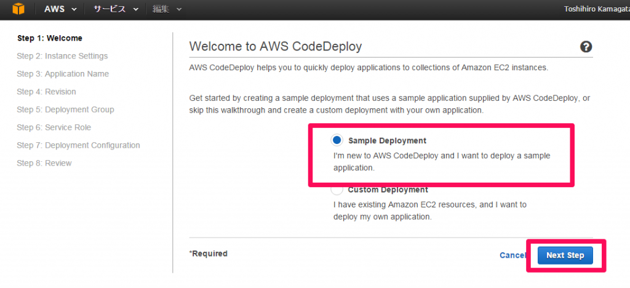Go to Step 6: Service Role
This screenshot has width=630, height=288.
click(x=54, y=127)
